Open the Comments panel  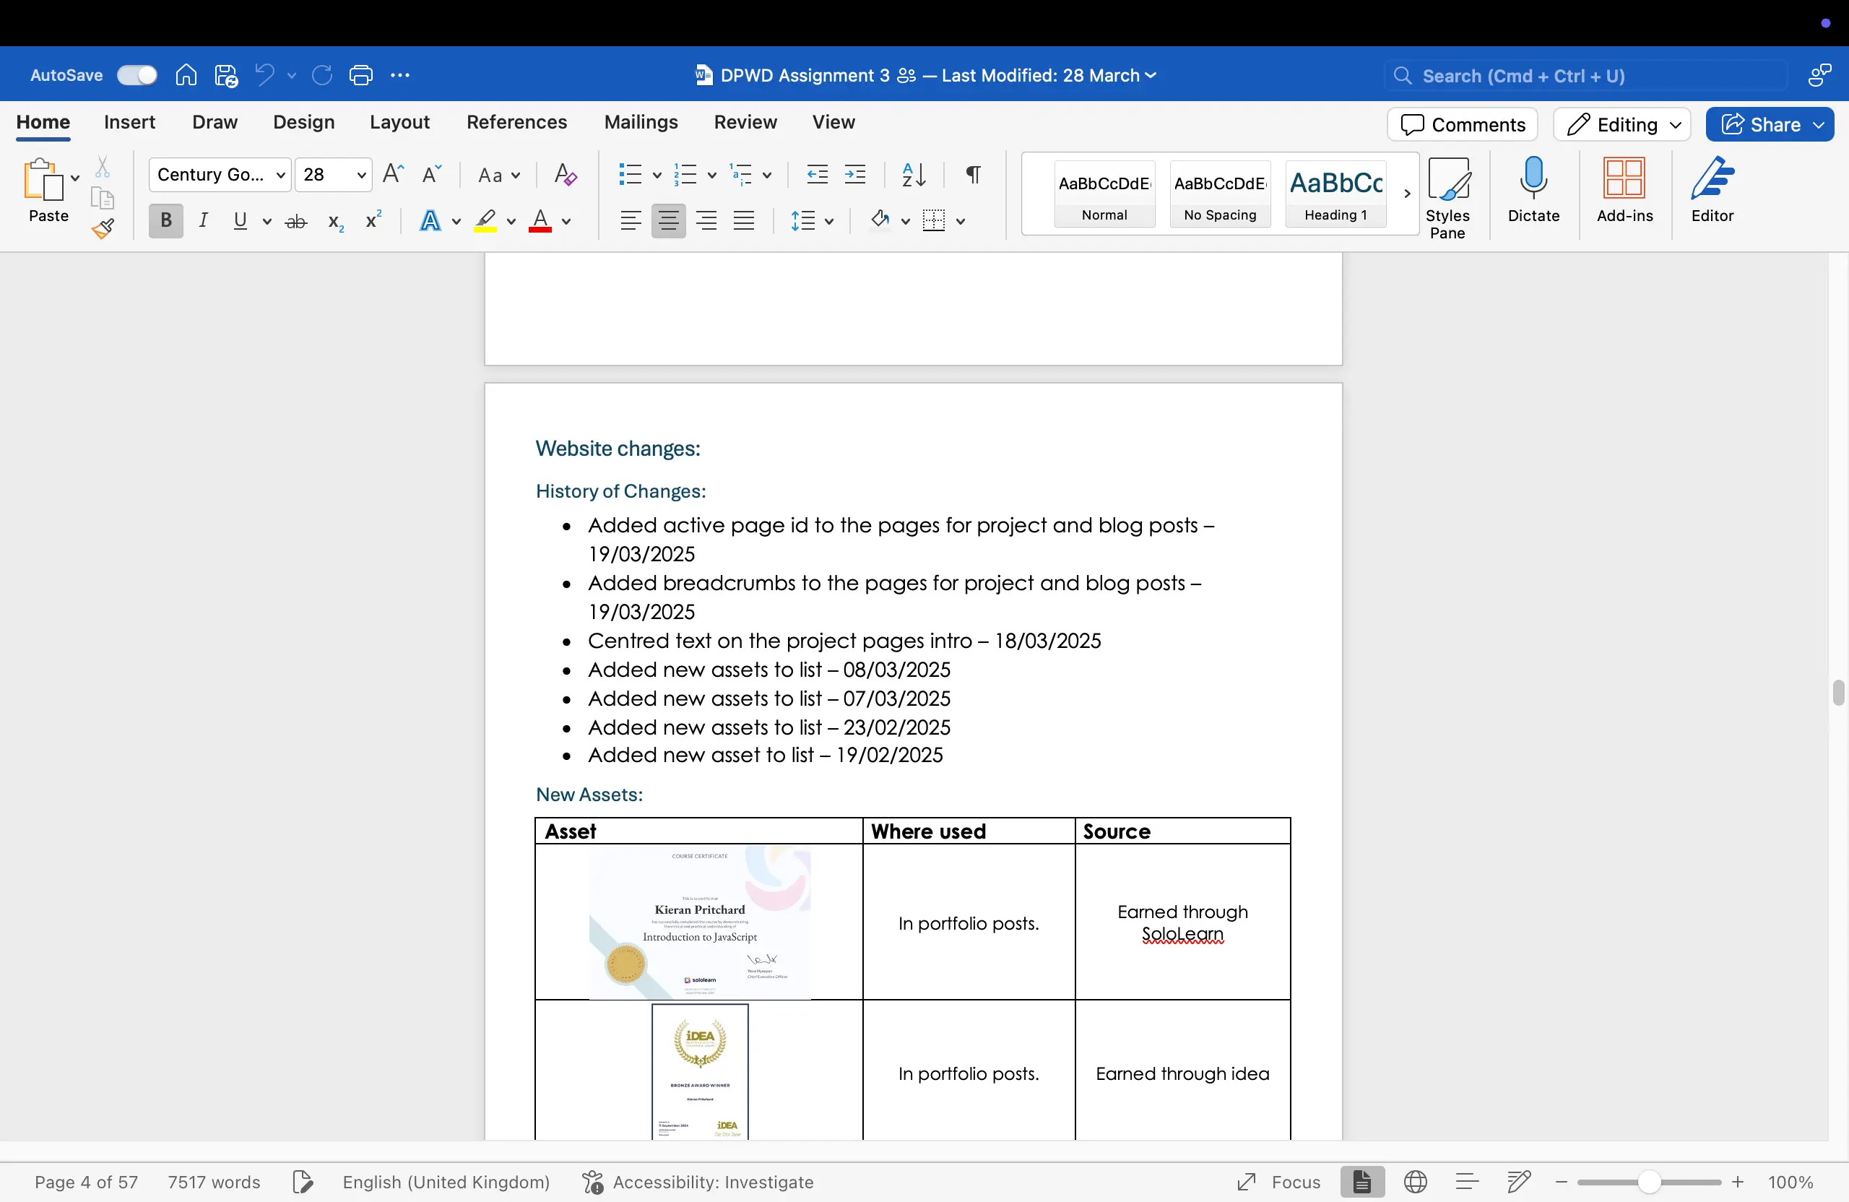pyautogui.click(x=1461, y=124)
